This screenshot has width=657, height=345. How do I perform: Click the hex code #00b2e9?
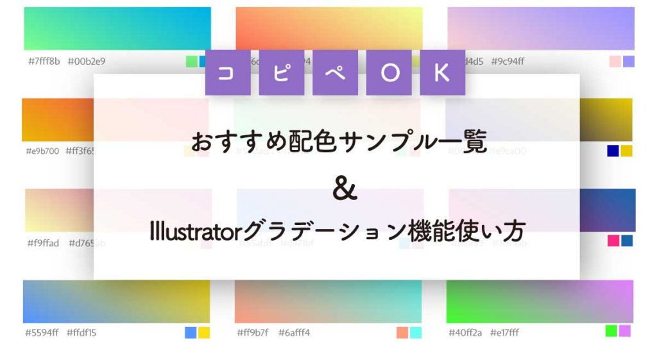pyautogui.click(x=87, y=62)
